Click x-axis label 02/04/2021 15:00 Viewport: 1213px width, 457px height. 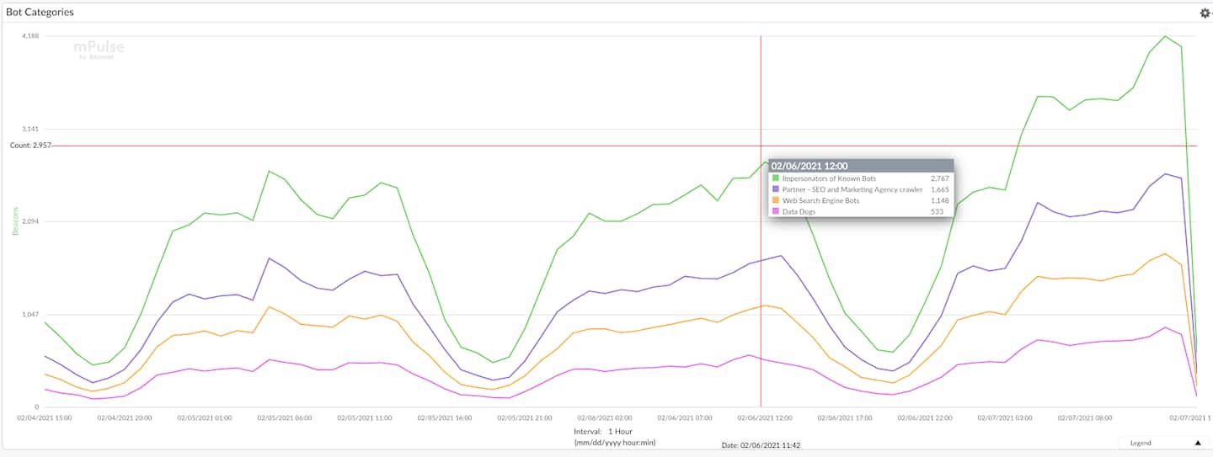click(45, 417)
